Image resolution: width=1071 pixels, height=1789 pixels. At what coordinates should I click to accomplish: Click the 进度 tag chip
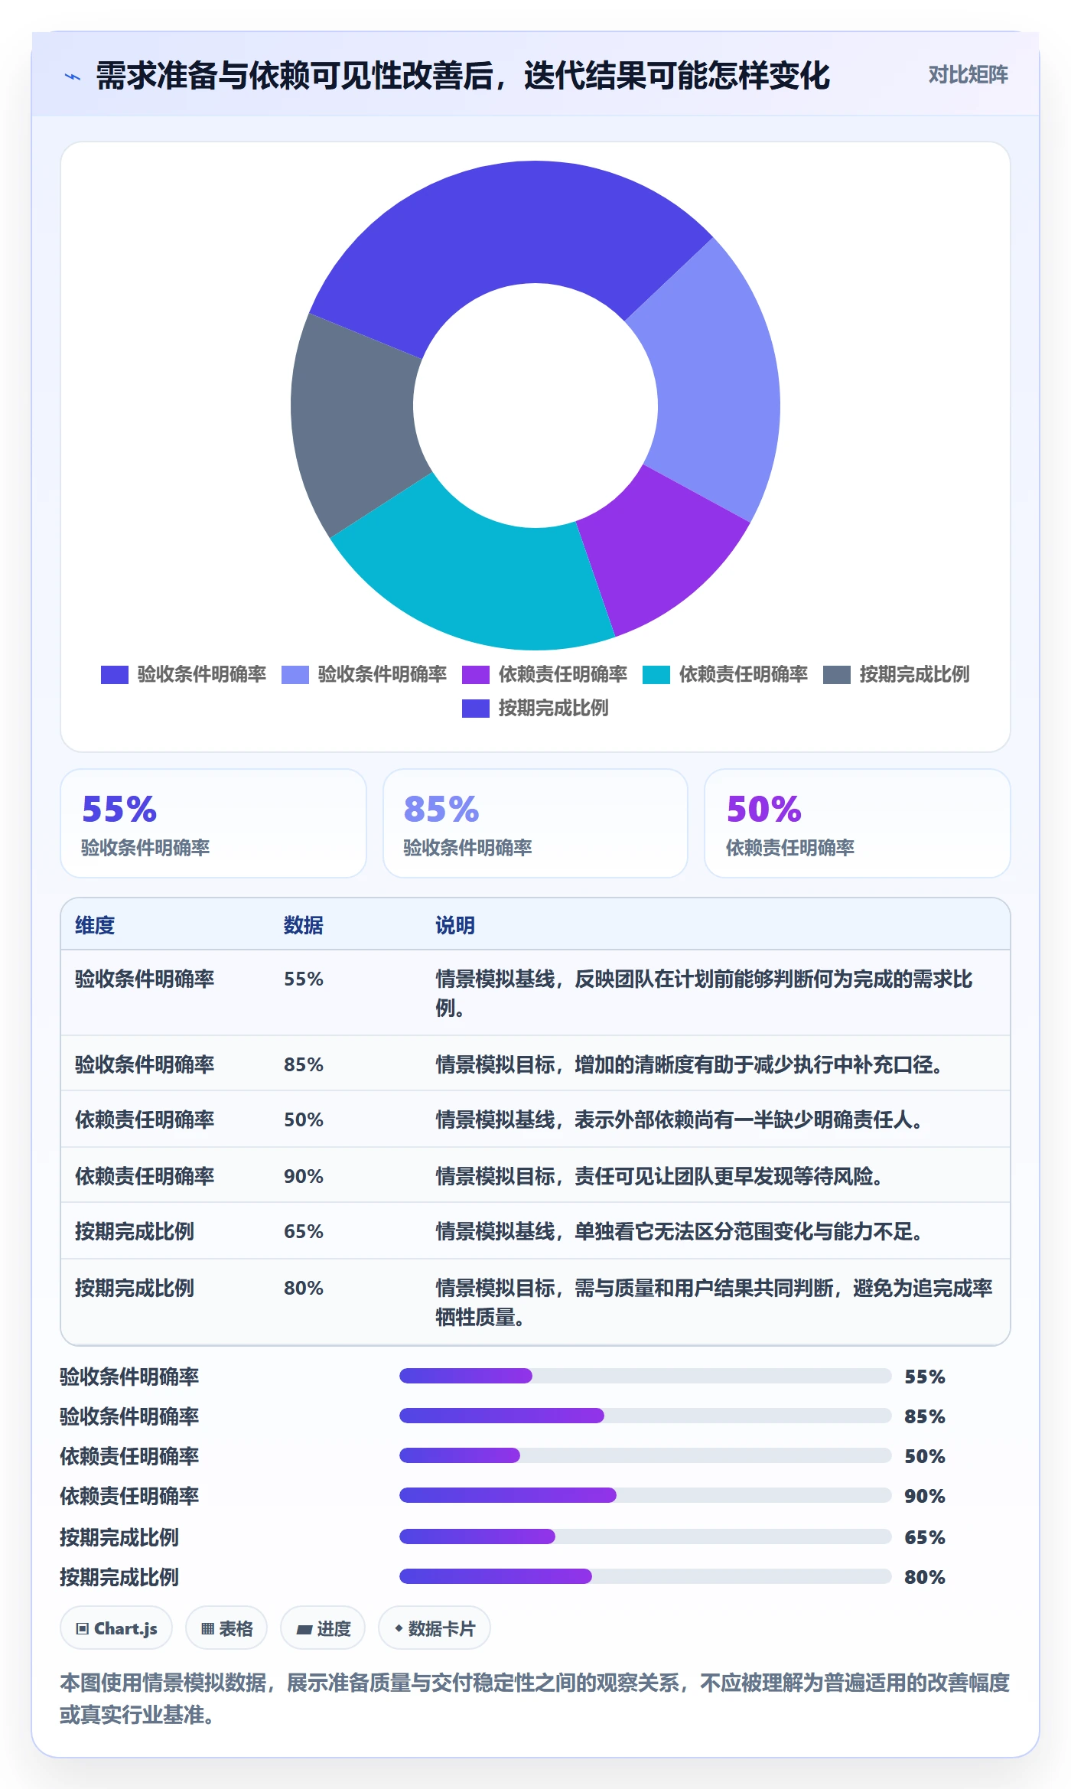coord(323,1628)
